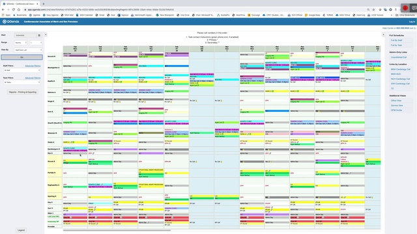The image size is (417, 234).
Task: Open the Help Center link
Action: tap(389, 28)
